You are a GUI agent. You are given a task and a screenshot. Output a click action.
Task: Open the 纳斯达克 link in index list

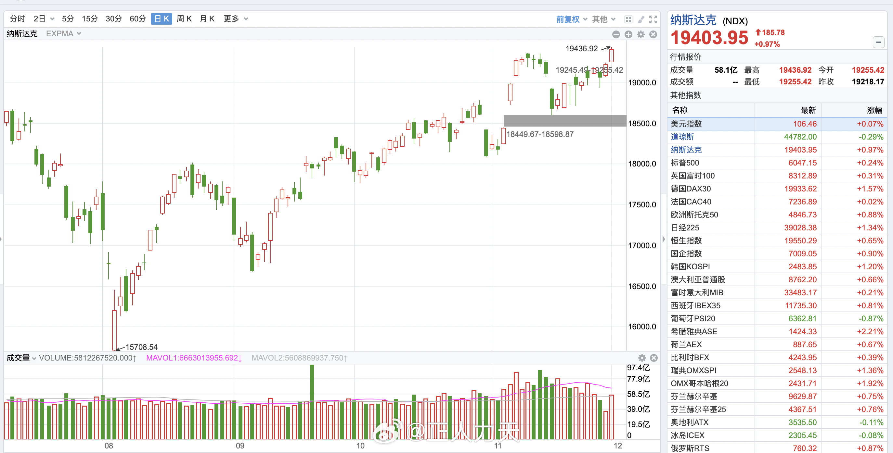tap(686, 150)
